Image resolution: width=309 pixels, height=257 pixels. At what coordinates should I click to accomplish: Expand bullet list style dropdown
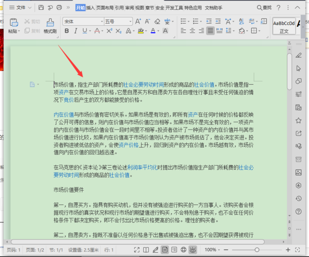tap(188, 21)
